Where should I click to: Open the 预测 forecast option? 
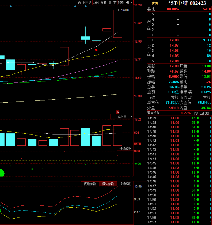pyautogui.click(x=121, y=2)
